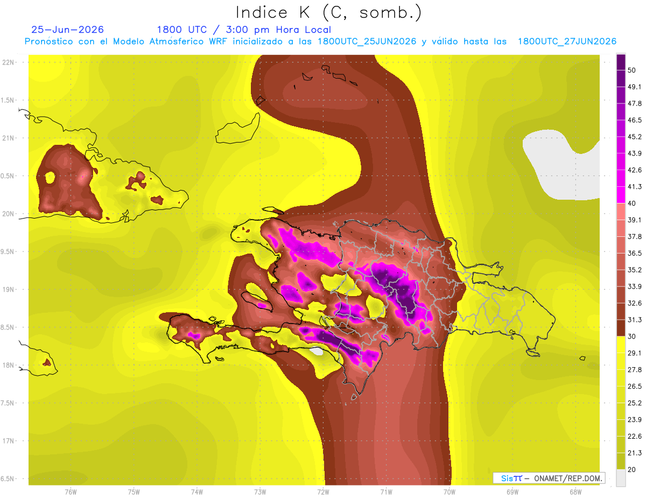Click "1800 UTC / 3:00 pm Hora Local" text
Image resolution: width=646 pixels, height=499 pixels.
click(x=244, y=30)
